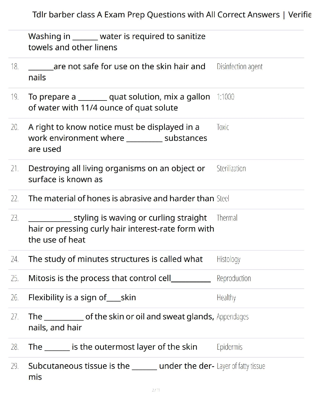
Task: Select the answer '1:1000'
Action: tap(225, 97)
